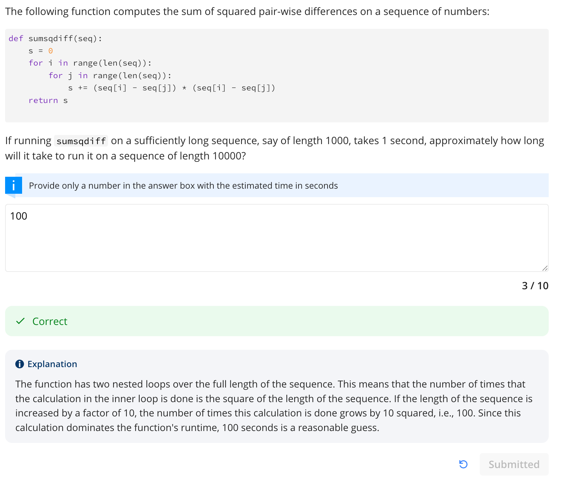Click the 'Provide only a number' hint text
564x482 pixels.
[183, 186]
